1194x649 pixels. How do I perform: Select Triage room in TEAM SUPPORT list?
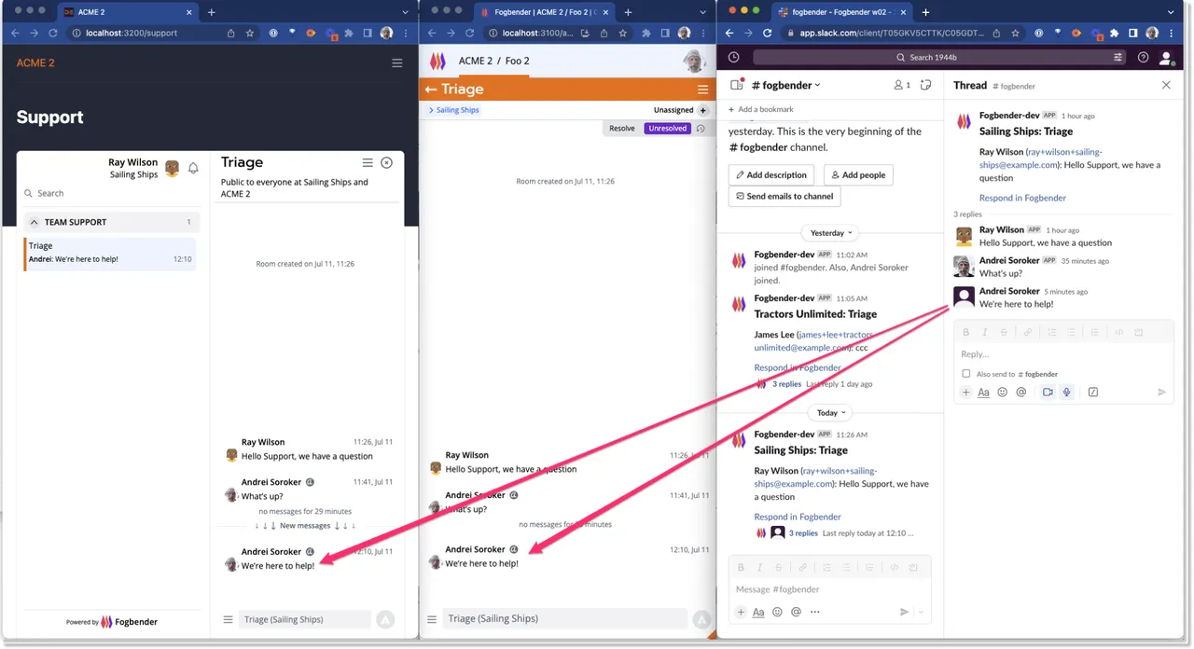click(x=110, y=253)
